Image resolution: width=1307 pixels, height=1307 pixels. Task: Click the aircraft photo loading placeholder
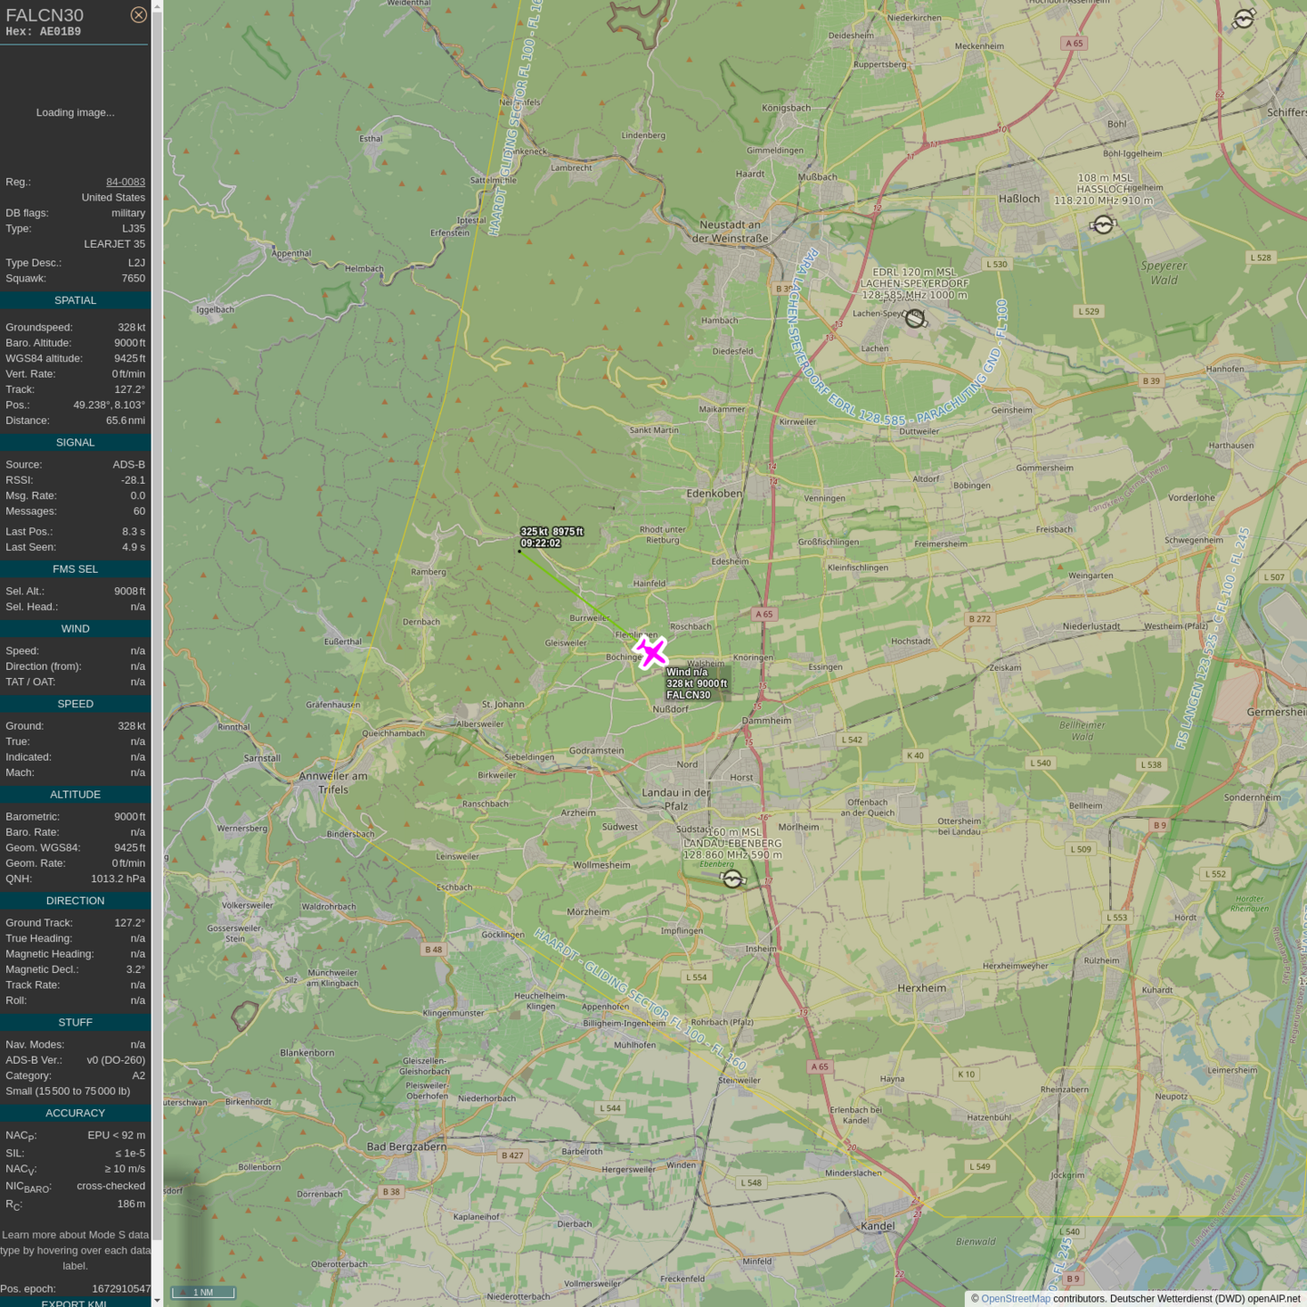(75, 113)
